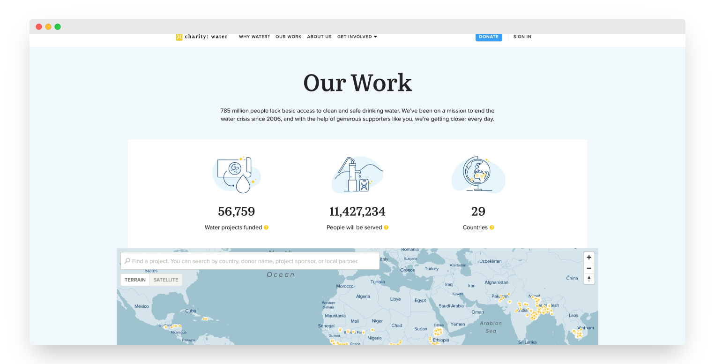
Task: Click the Find a project search field
Action: (x=250, y=261)
